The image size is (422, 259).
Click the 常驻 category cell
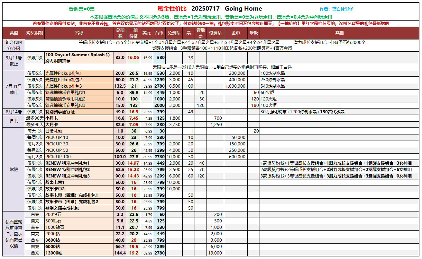(14, 169)
